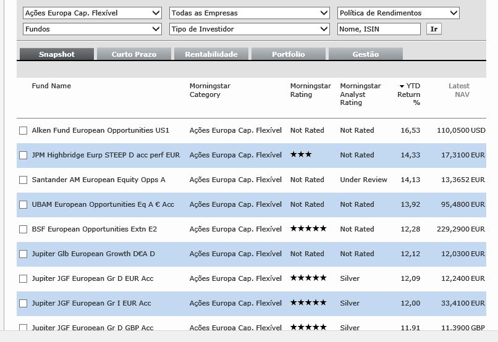Open the Gestão tab

366,54
